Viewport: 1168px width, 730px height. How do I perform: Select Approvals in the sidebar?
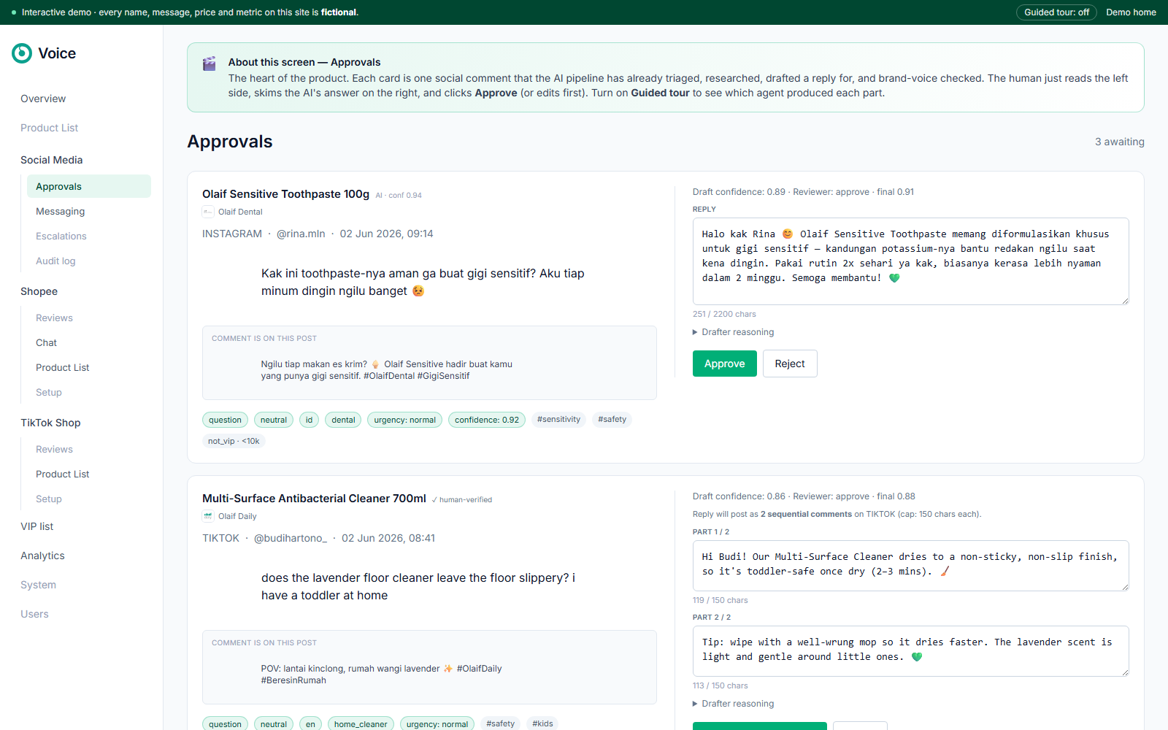[x=89, y=186]
